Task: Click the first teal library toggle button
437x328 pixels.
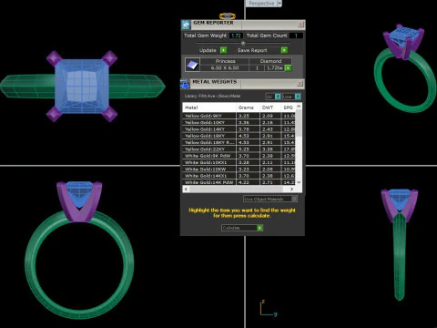Action: point(278,97)
